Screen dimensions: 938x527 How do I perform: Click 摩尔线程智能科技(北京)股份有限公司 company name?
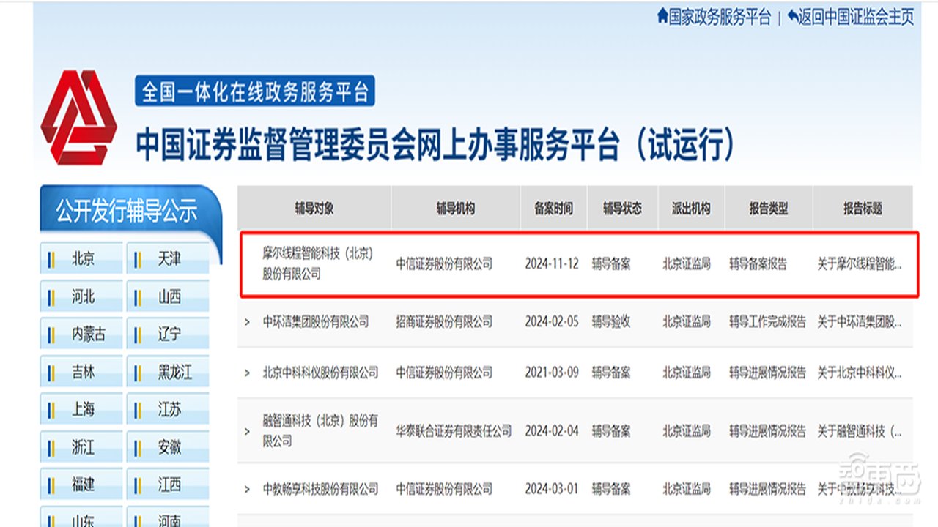[x=318, y=264]
